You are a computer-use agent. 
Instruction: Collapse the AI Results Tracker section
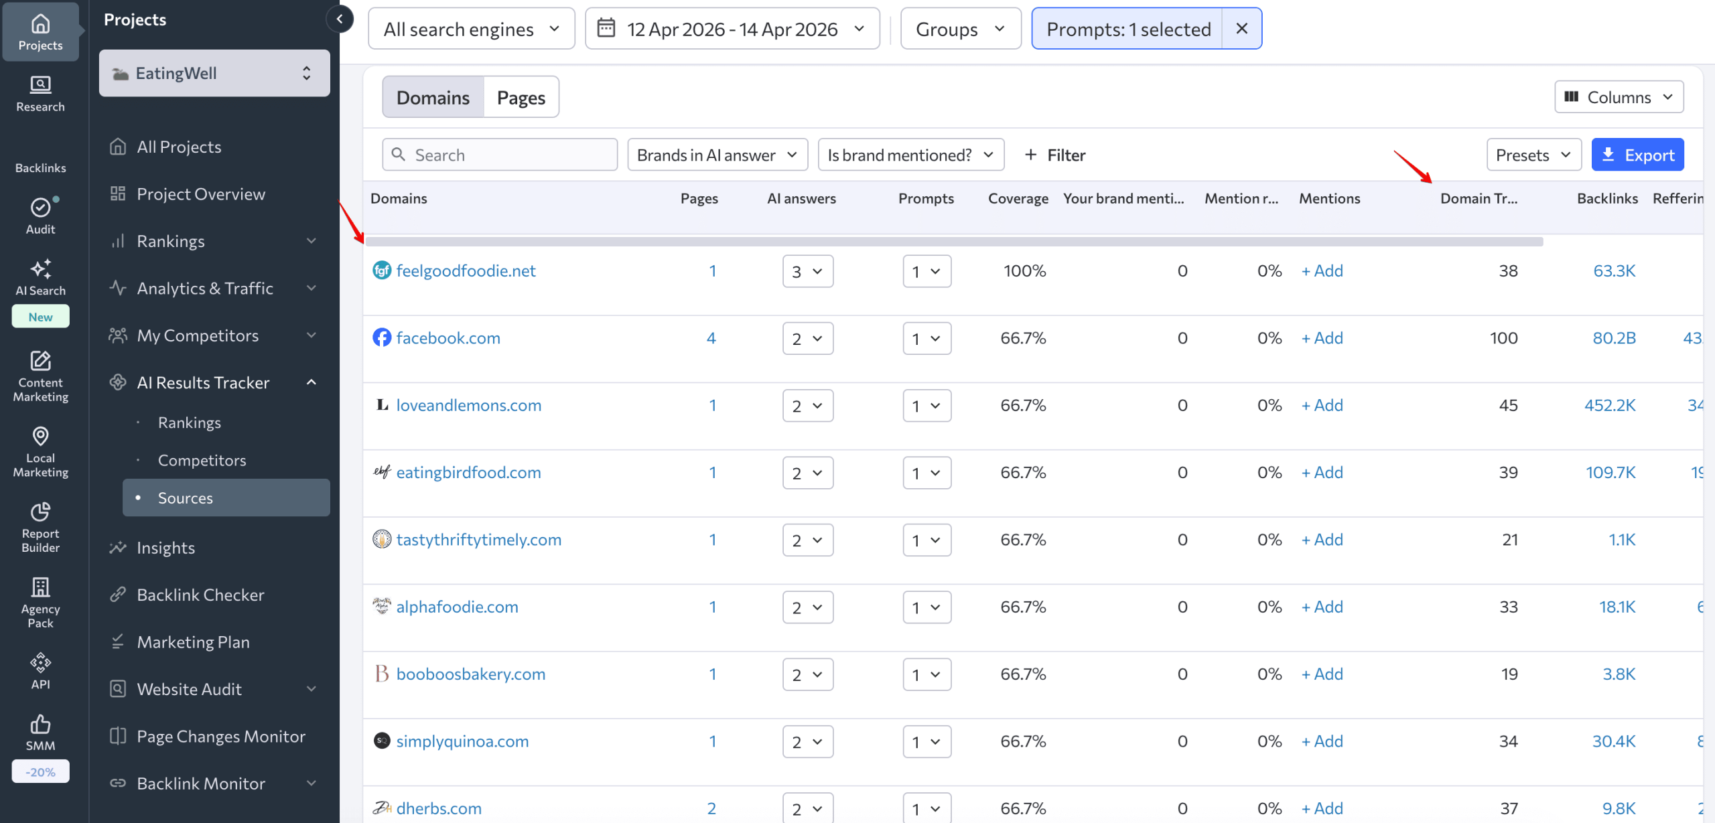310,382
